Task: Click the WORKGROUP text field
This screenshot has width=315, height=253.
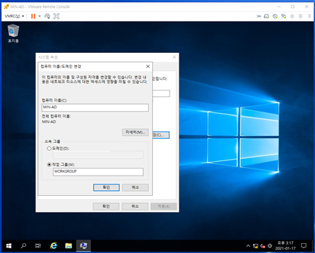Action: pos(98,172)
